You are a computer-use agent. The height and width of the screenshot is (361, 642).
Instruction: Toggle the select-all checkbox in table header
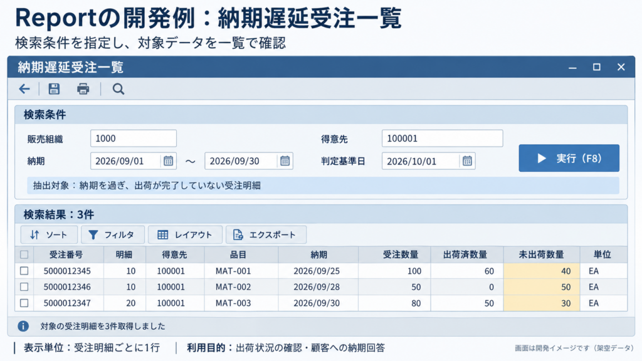coord(24,254)
